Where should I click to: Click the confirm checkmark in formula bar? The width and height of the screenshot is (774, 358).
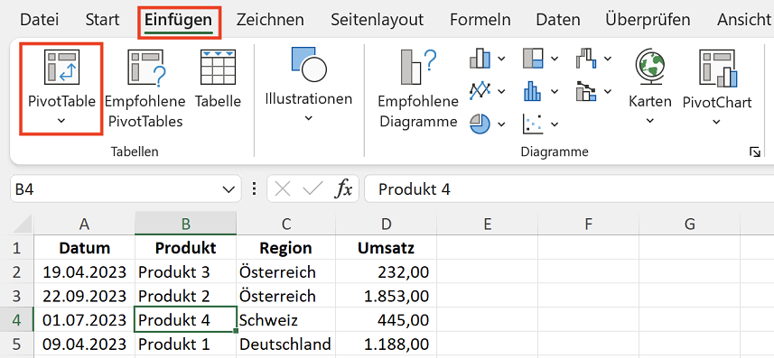(312, 188)
